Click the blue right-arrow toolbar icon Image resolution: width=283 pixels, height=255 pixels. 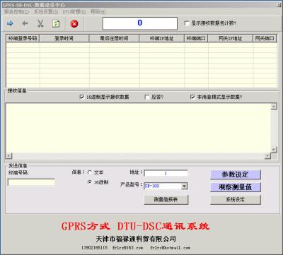[10, 23]
